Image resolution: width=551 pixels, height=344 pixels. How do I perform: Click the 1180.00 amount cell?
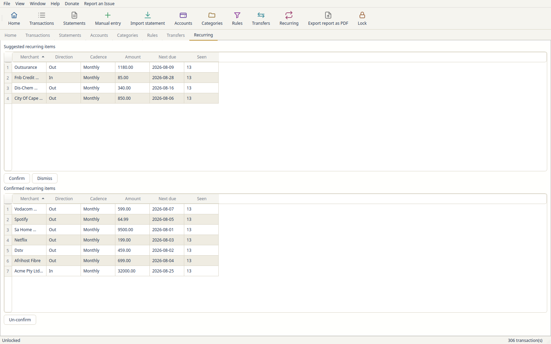(133, 67)
